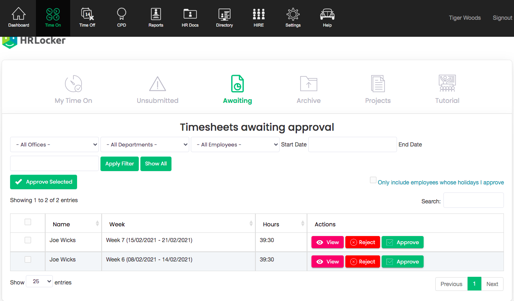The image size is (514, 301).
Task: Click the Help car icon
Action: click(327, 18)
